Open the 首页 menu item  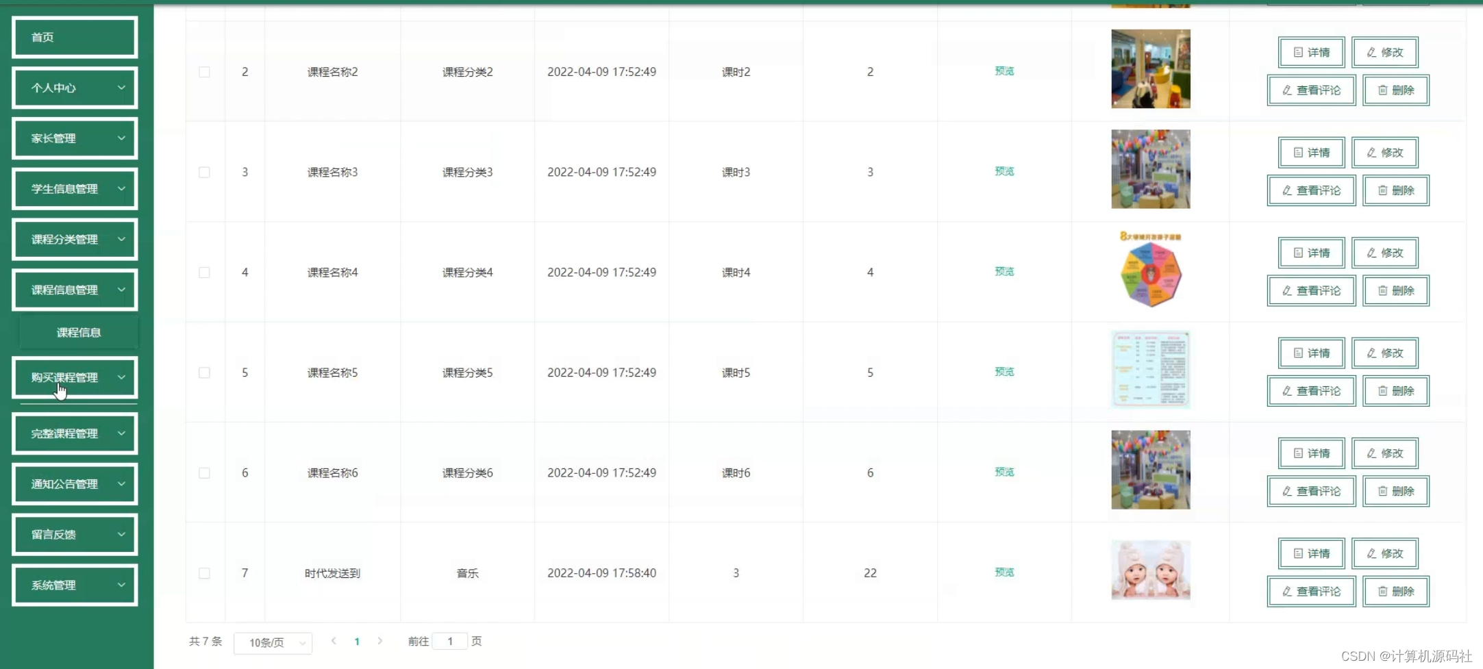tap(74, 37)
